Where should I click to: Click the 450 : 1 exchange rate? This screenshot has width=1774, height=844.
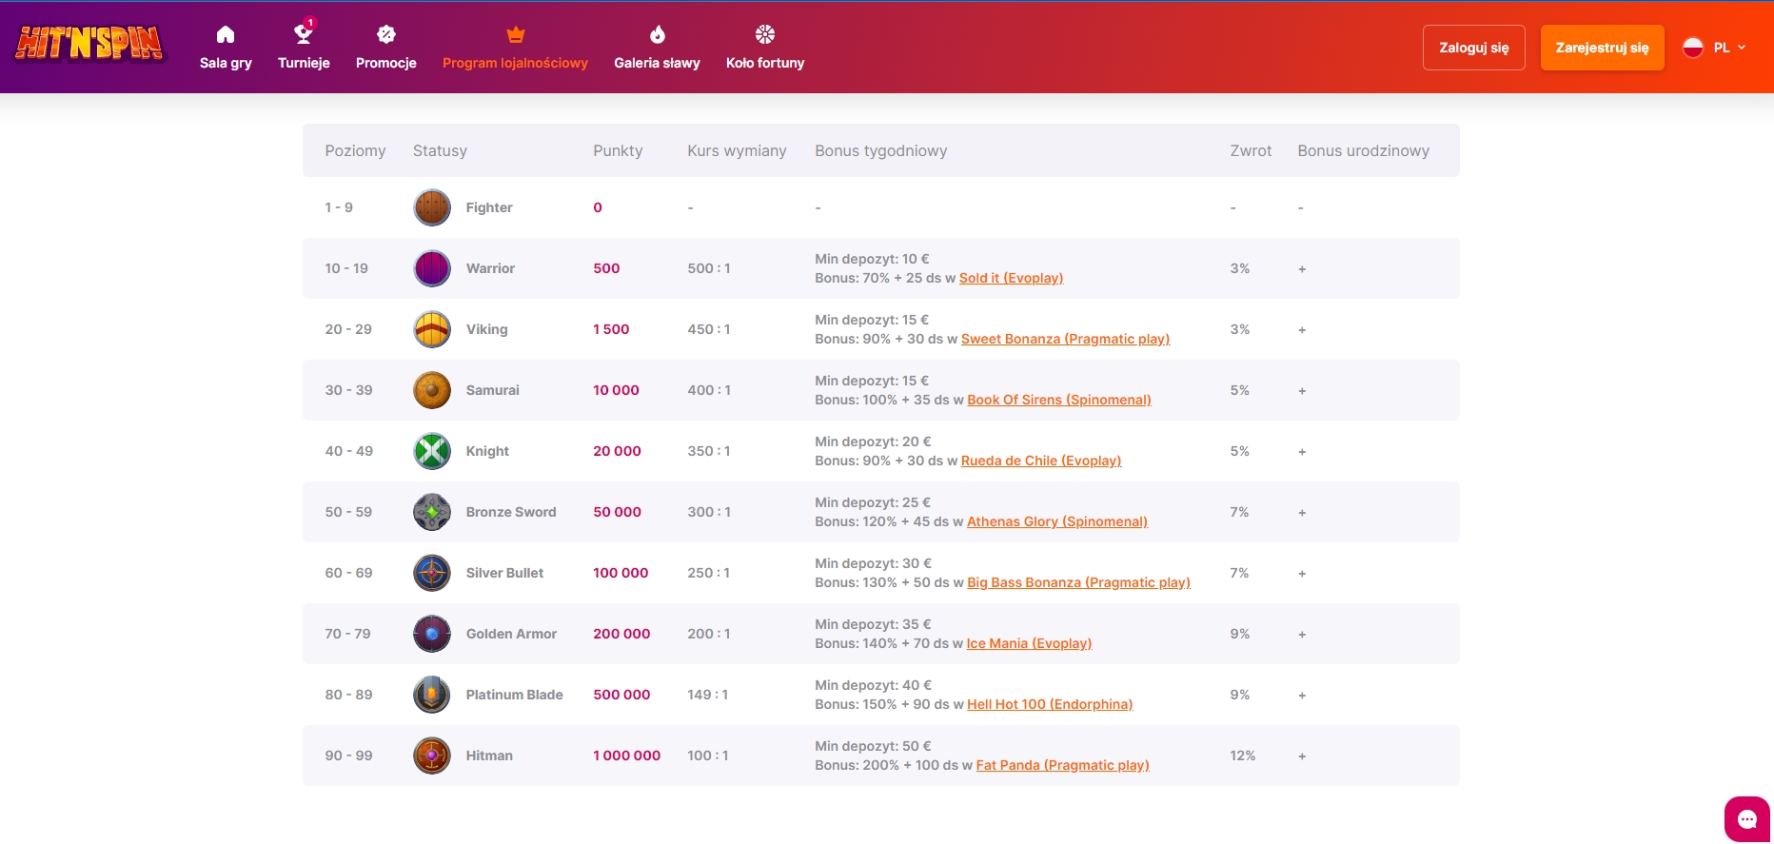point(709,329)
